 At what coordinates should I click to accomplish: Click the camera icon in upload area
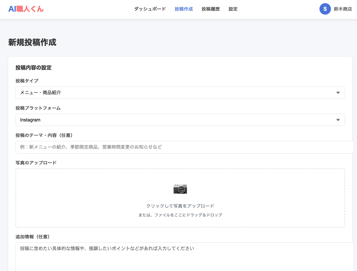point(180,189)
